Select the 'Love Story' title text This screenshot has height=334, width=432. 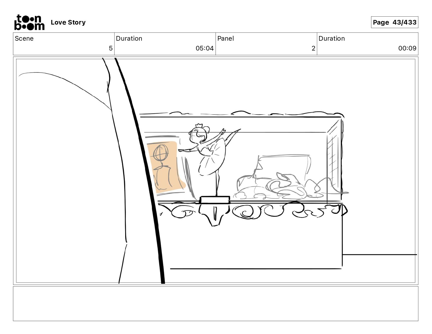68,22
